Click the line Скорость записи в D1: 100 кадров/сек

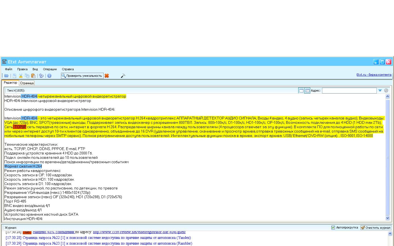tap(38, 184)
